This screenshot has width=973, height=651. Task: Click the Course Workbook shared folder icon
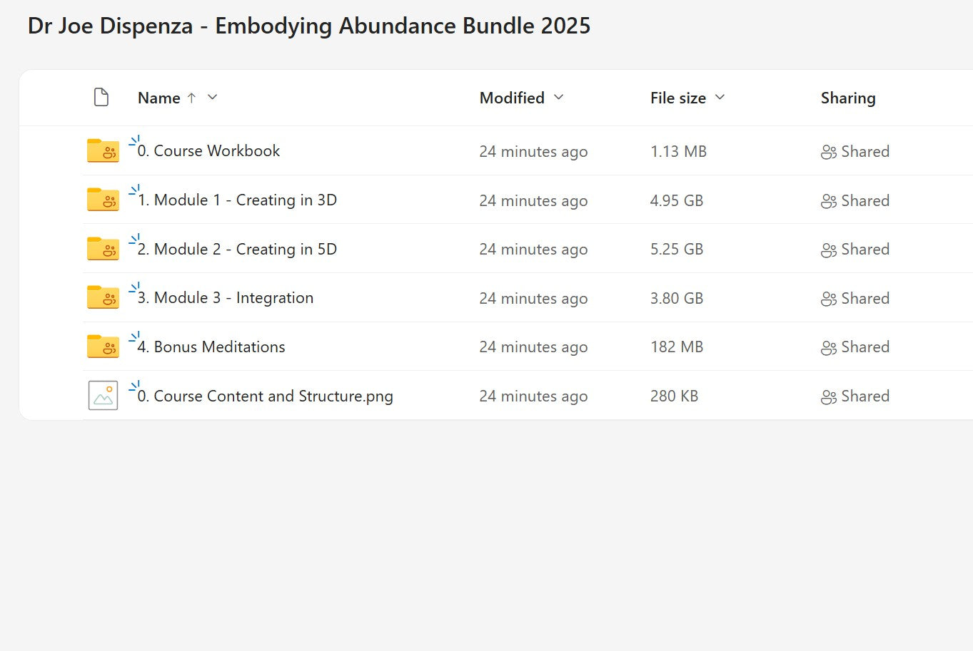pos(103,151)
